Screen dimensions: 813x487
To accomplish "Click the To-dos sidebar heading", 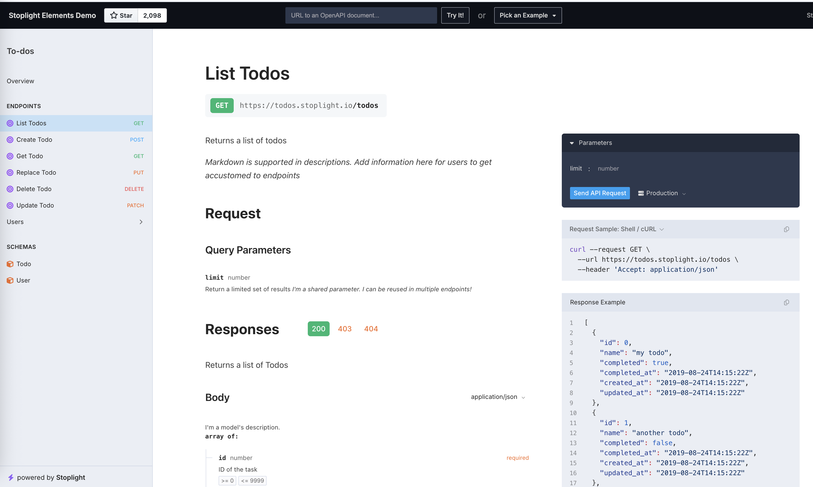I will point(20,51).
